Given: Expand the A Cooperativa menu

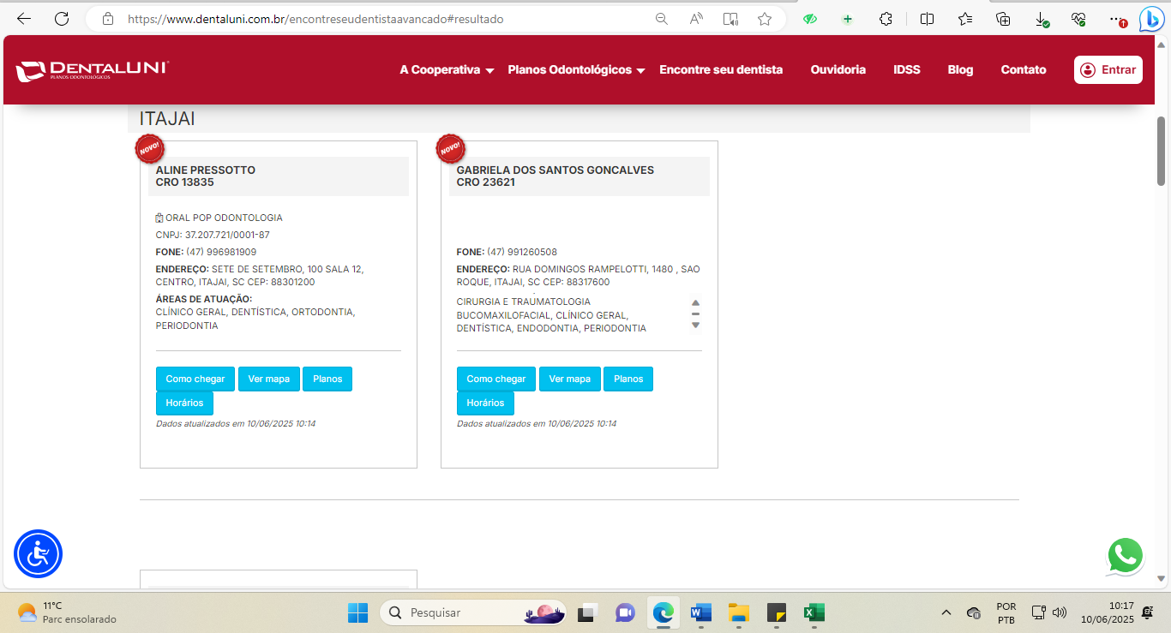Looking at the screenshot, I should tap(447, 70).
